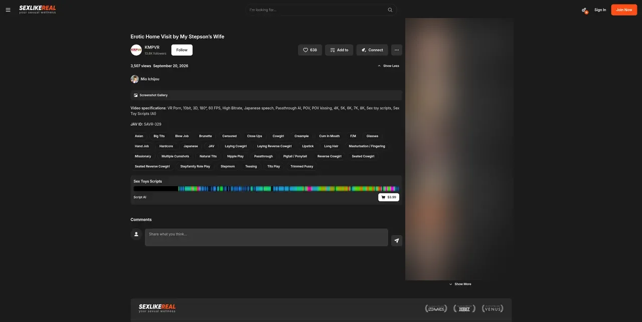
Task: Expand the sidebar with Show More
Action: pyautogui.click(x=460, y=284)
